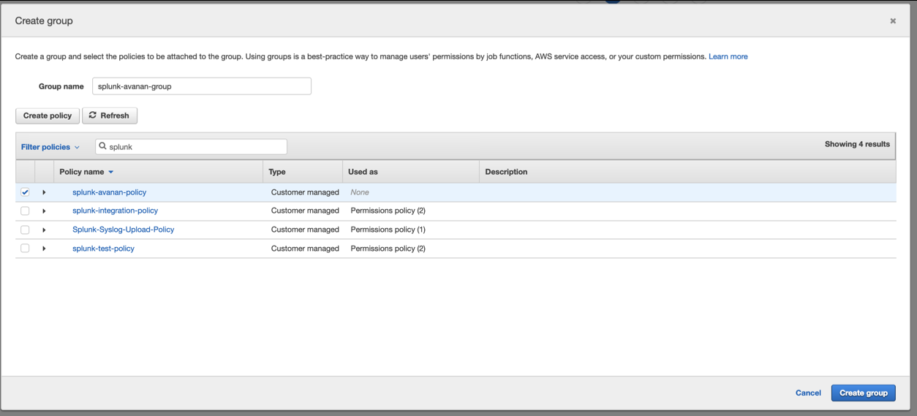Open the Learn more link
This screenshot has height=416, width=917.
coord(728,56)
